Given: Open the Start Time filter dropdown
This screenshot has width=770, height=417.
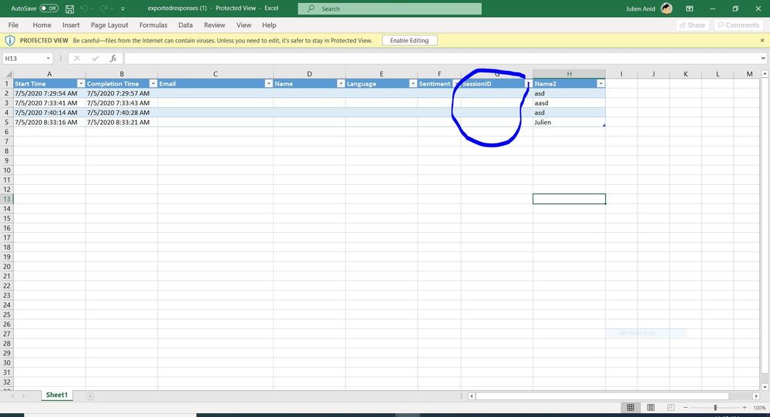Looking at the screenshot, I should pyautogui.click(x=81, y=83).
